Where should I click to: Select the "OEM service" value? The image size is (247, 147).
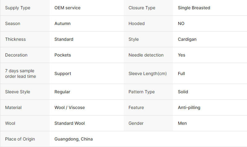(67, 8)
